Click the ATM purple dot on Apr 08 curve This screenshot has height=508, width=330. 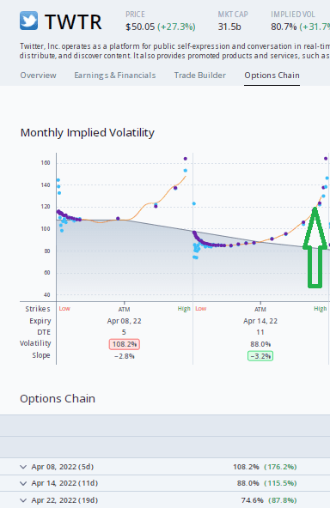click(x=118, y=218)
